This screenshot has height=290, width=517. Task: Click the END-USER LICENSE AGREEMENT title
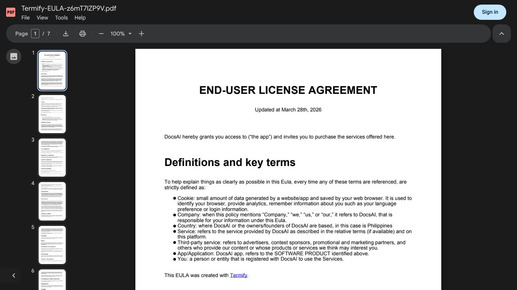pyautogui.click(x=288, y=90)
